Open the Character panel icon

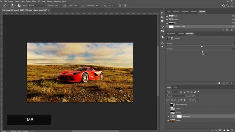point(162,43)
